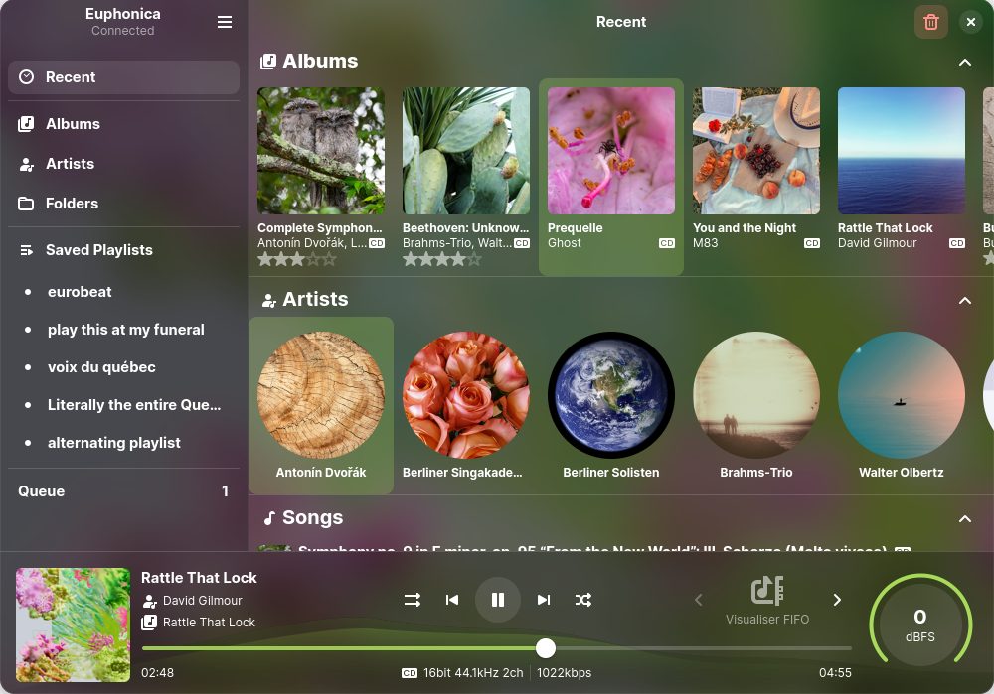Click the Songs section music note icon
Image resolution: width=994 pixels, height=694 pixels.
269,518
